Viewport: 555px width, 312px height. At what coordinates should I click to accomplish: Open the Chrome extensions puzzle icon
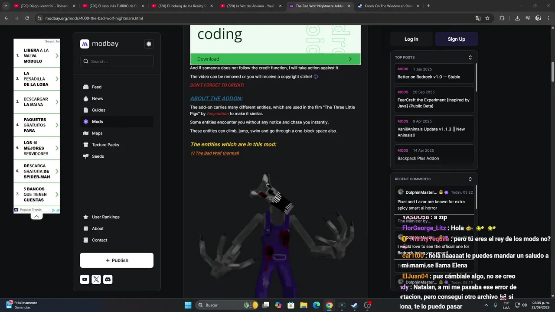tap(502, 18)
